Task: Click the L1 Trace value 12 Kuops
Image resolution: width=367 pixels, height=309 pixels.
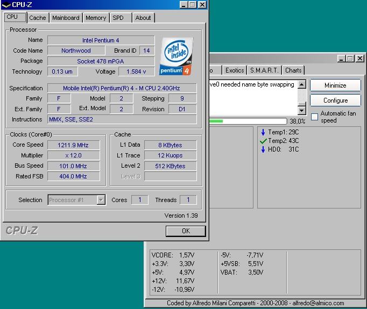Action: pyautogui.click(x=170, y=155)
